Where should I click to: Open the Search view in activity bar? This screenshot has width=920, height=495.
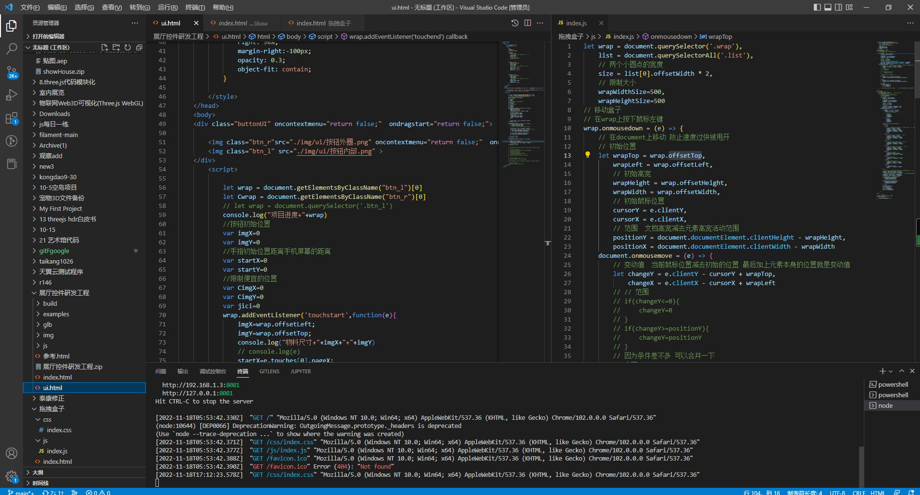[x=12, y=48]
